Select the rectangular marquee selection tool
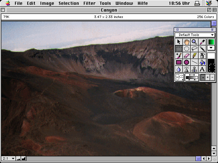Viewport: 218px width, 163px height. (x=179, y=49)
